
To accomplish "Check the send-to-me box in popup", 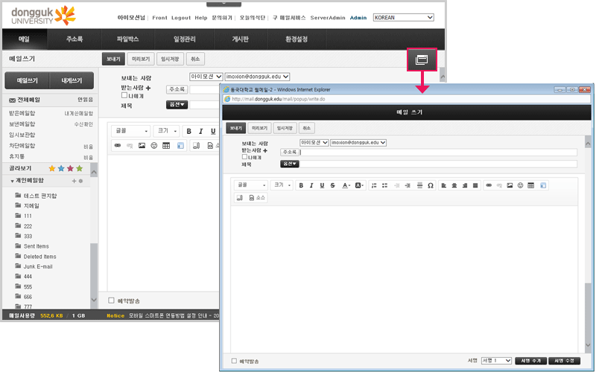I will pos(245,156).
